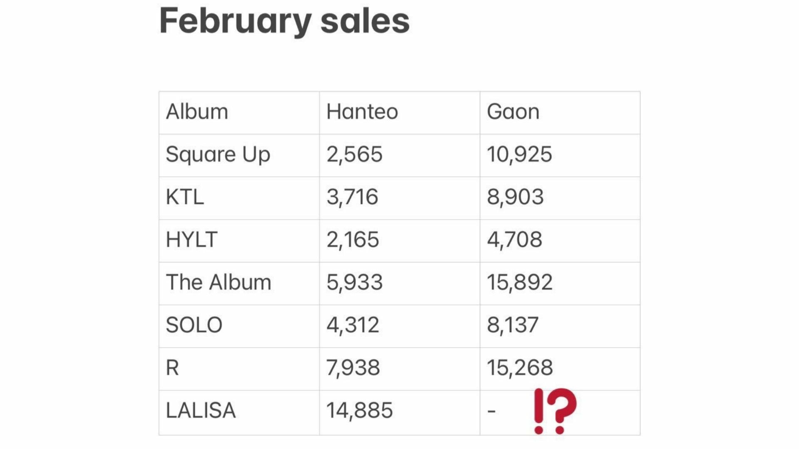This screenshot has height=449, width=799.
Task: Click KTL Gaon value 8,903
Action: click(x=515, y=197)
